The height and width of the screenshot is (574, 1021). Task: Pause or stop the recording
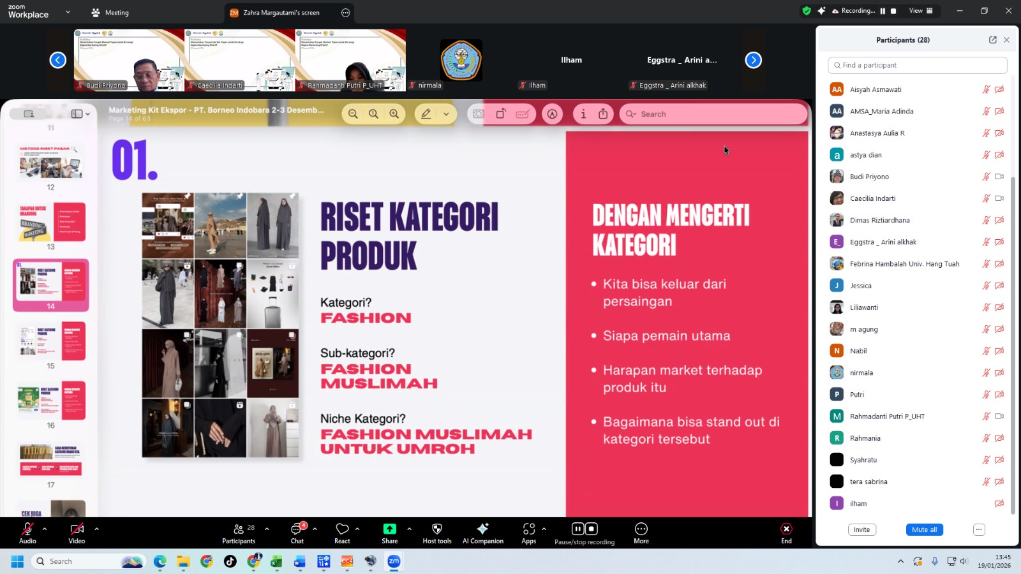click(x=584, y=533)
